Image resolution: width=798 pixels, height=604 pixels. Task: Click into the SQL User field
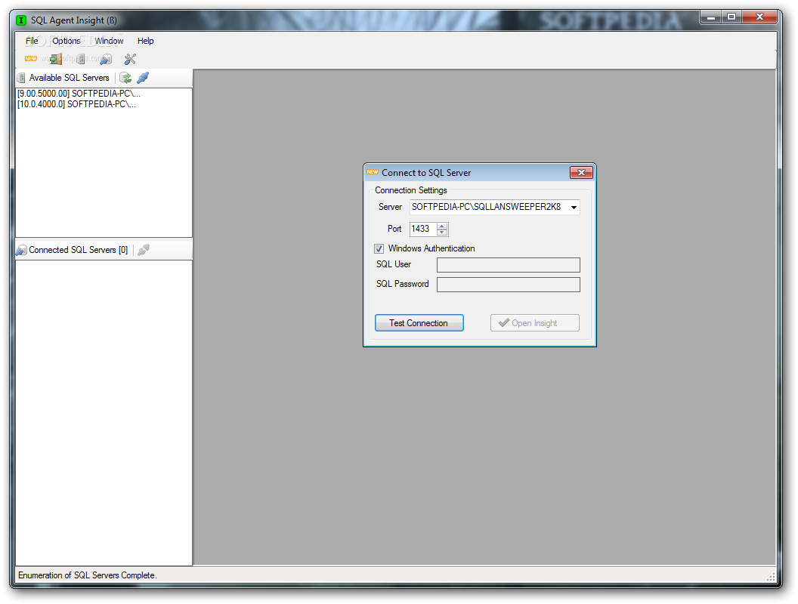[x=508, y=265]
